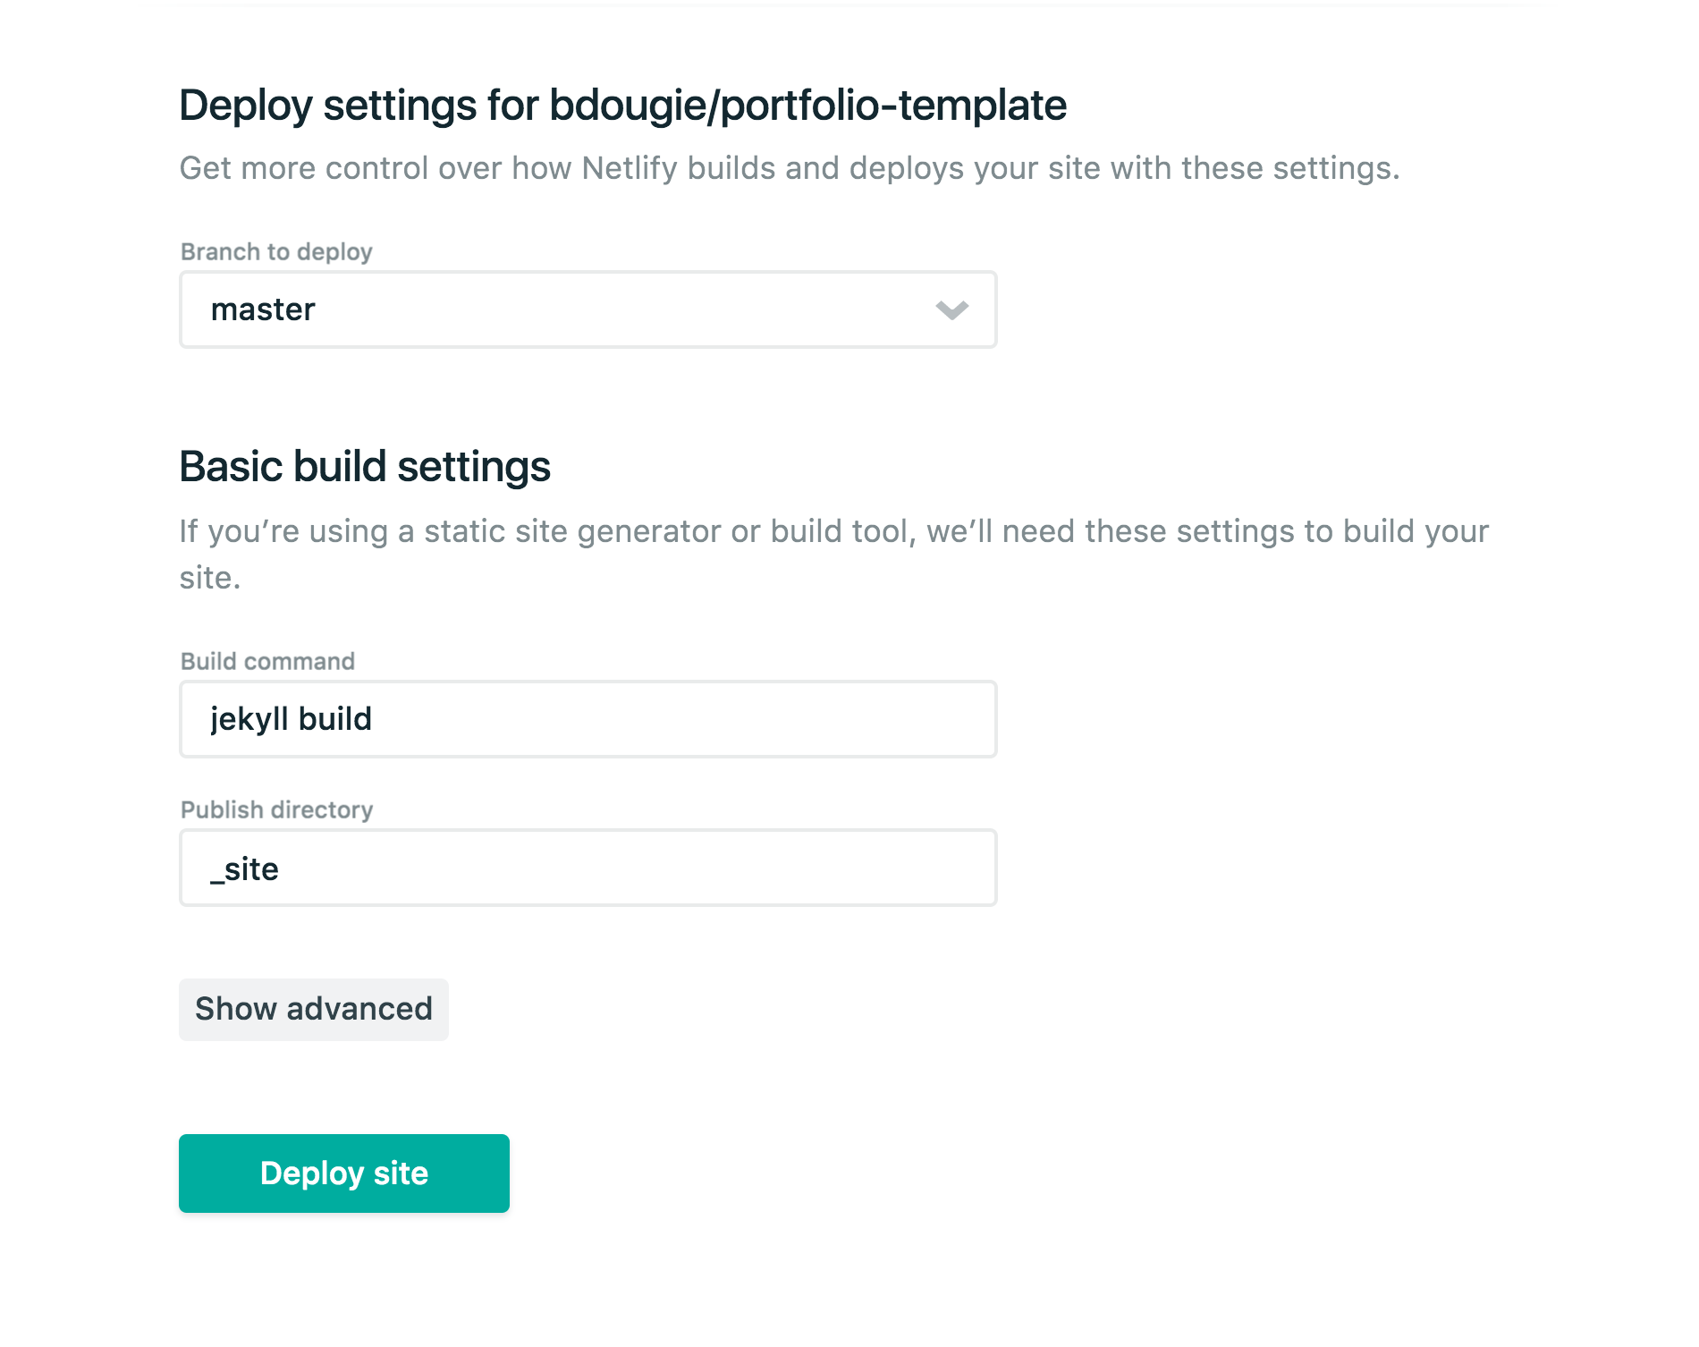Click the Deploy settings page title
The image size is (1699, 1347).
click(x=623, y=105)
